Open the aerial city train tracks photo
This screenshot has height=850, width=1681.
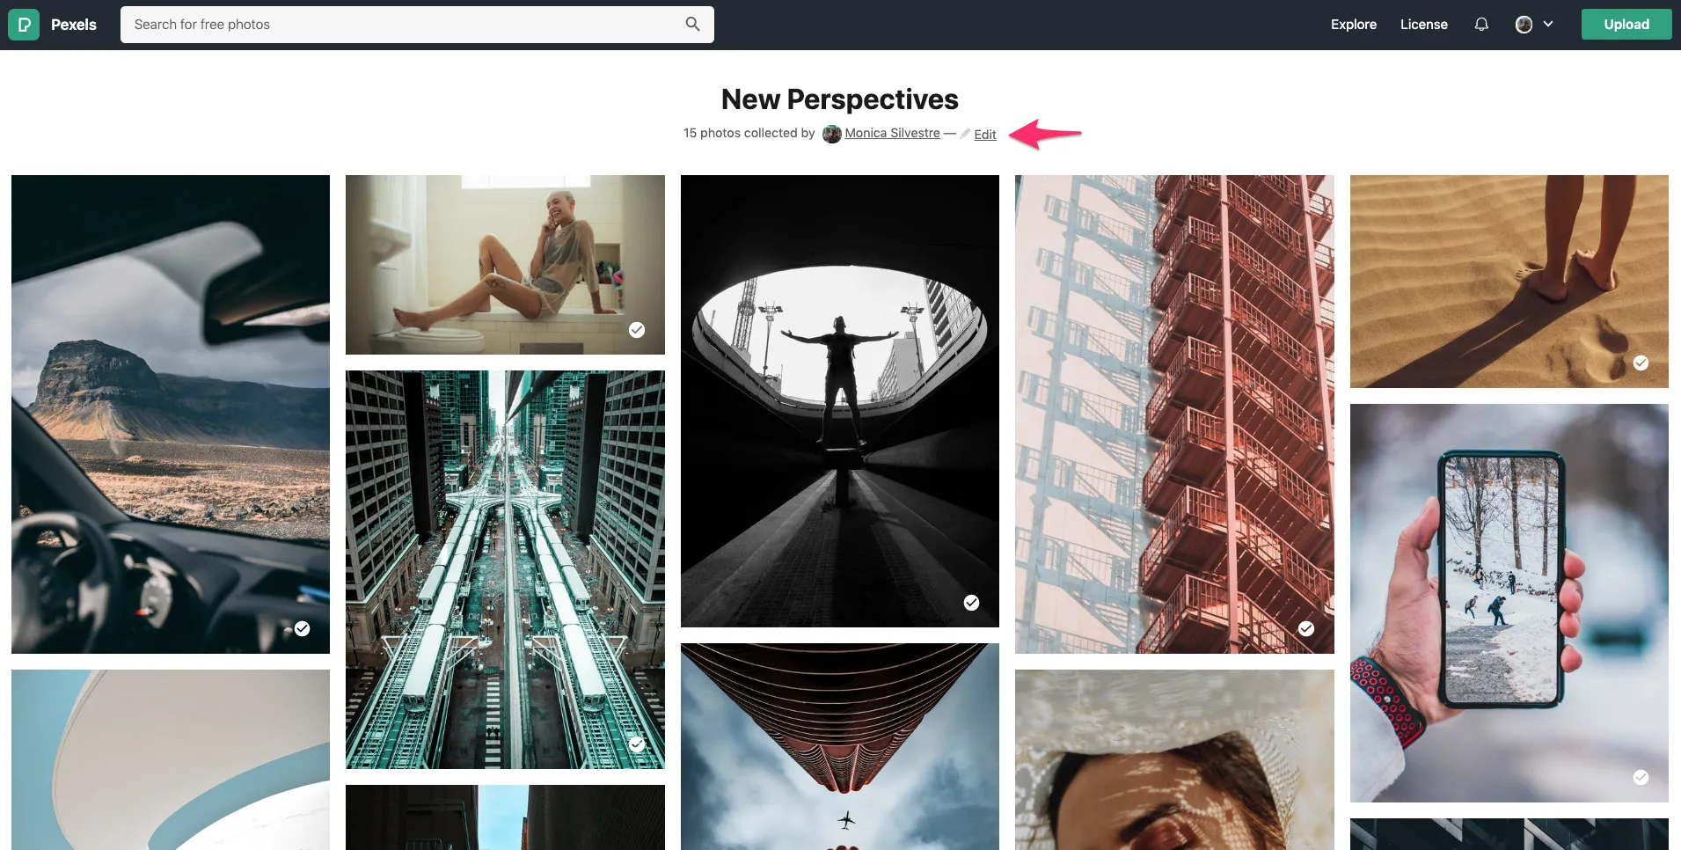click(x=505, y=569)
